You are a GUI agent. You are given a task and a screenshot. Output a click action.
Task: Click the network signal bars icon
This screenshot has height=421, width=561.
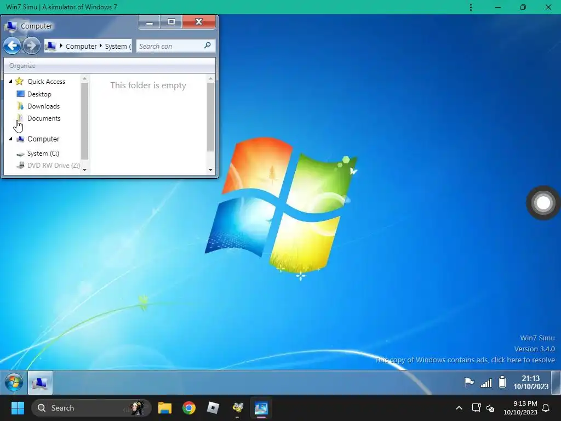(486, 383)
